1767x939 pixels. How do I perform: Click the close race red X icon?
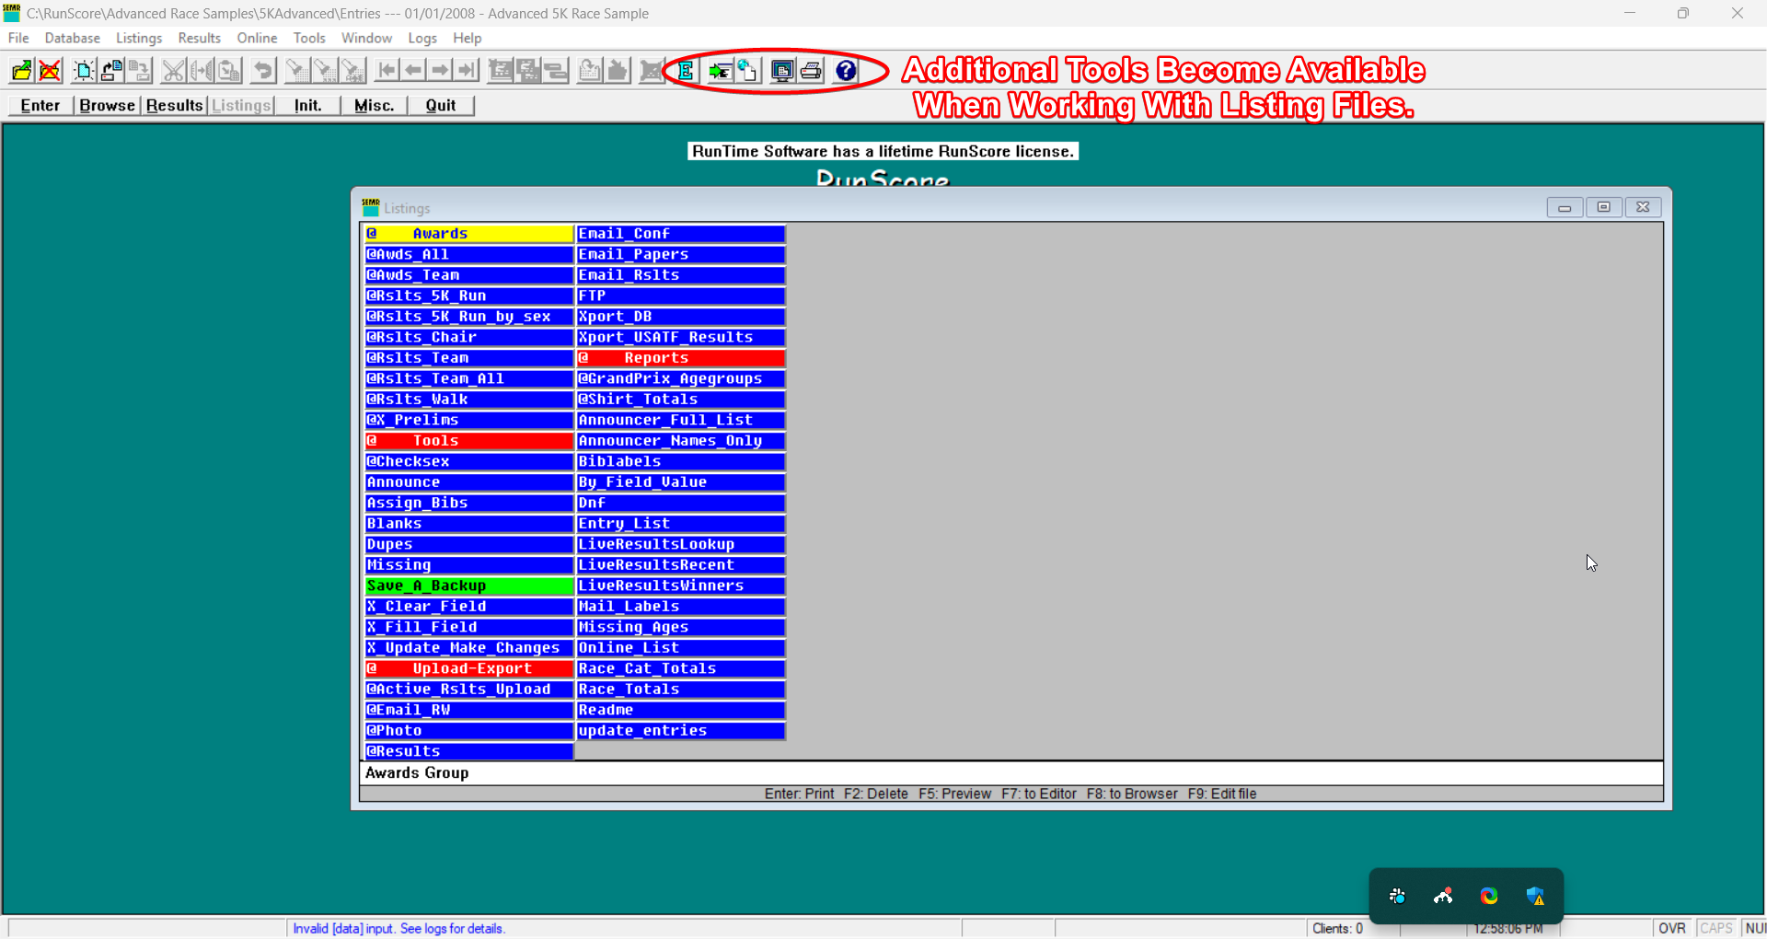click(x=51, y=70)
